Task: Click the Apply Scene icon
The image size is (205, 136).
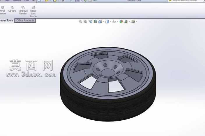Action: [x=126, y=22]
